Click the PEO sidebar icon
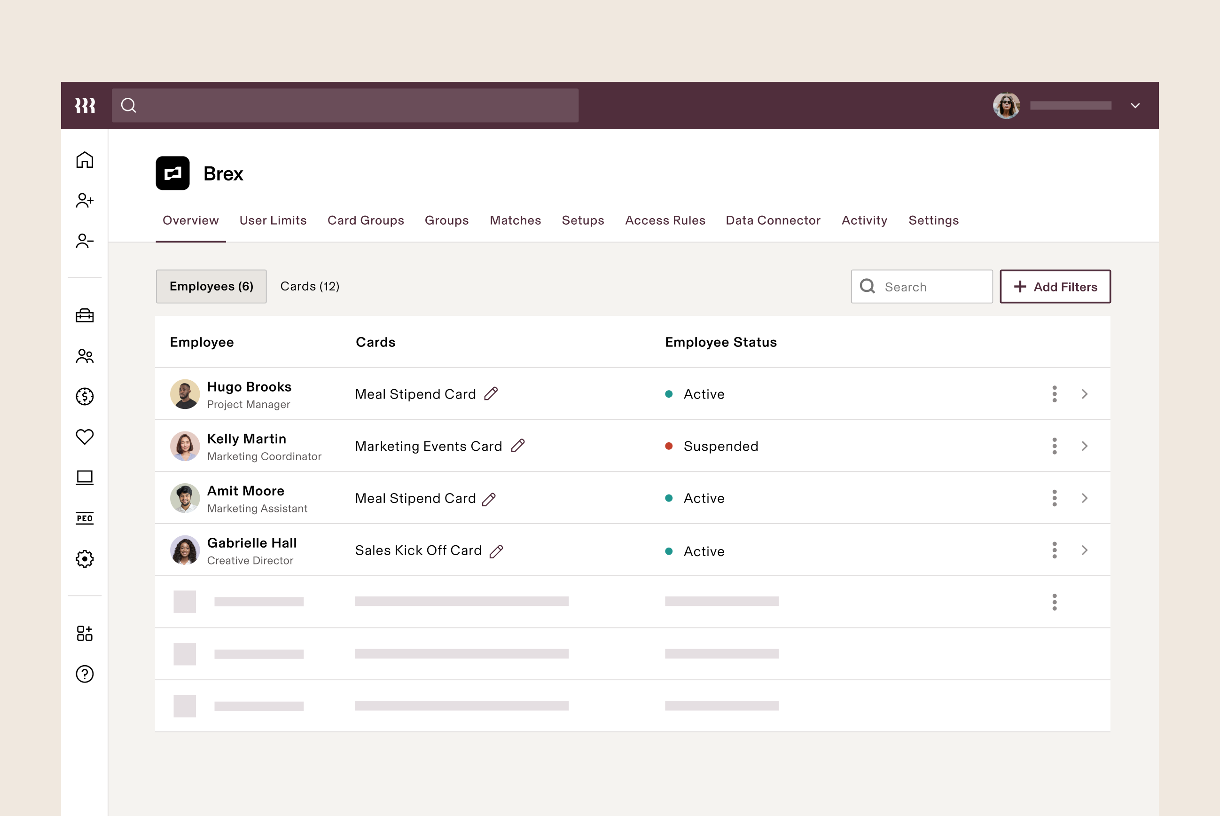The image size is (1220, 816). (84, 518)
